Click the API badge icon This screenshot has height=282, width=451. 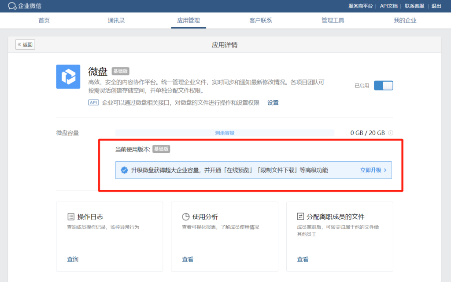93,102
